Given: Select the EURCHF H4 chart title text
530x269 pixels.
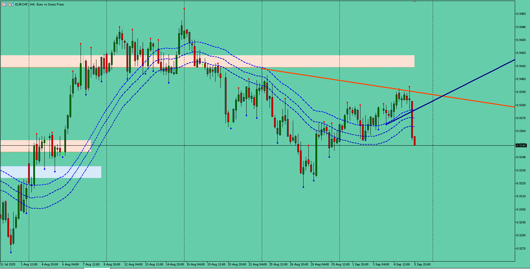Looking at the screenshot, I should coord(40,5).
